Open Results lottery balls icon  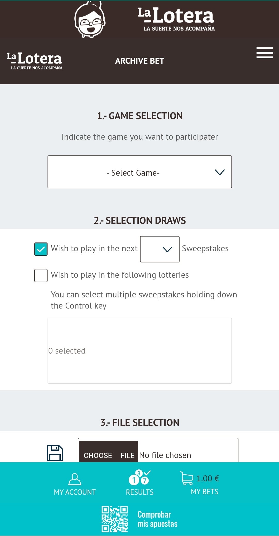click(x=140, y=477)
